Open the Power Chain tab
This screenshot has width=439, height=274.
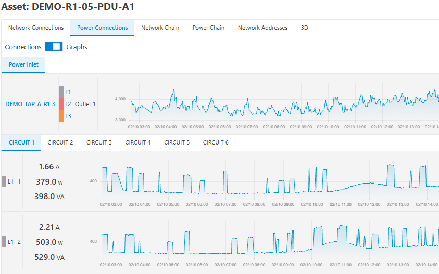(208, 28)
